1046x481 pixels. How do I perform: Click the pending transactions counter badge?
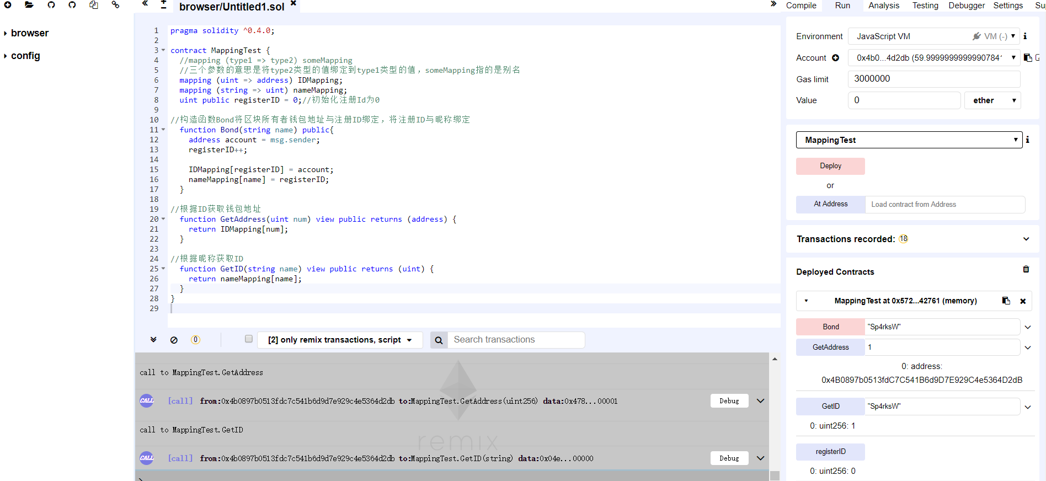pyautogui.click(x=195, y=340)
